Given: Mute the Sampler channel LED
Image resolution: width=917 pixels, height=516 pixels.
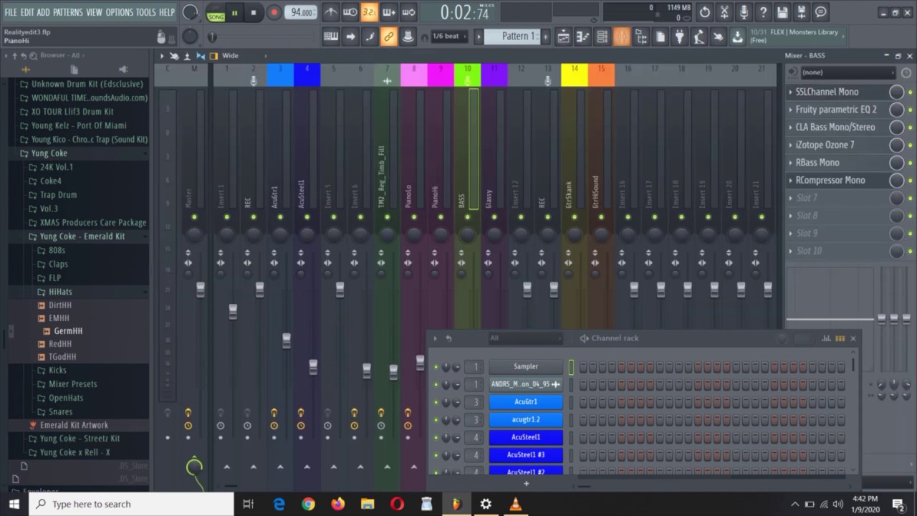Looking at the screenshot, I should pos(436,367).
